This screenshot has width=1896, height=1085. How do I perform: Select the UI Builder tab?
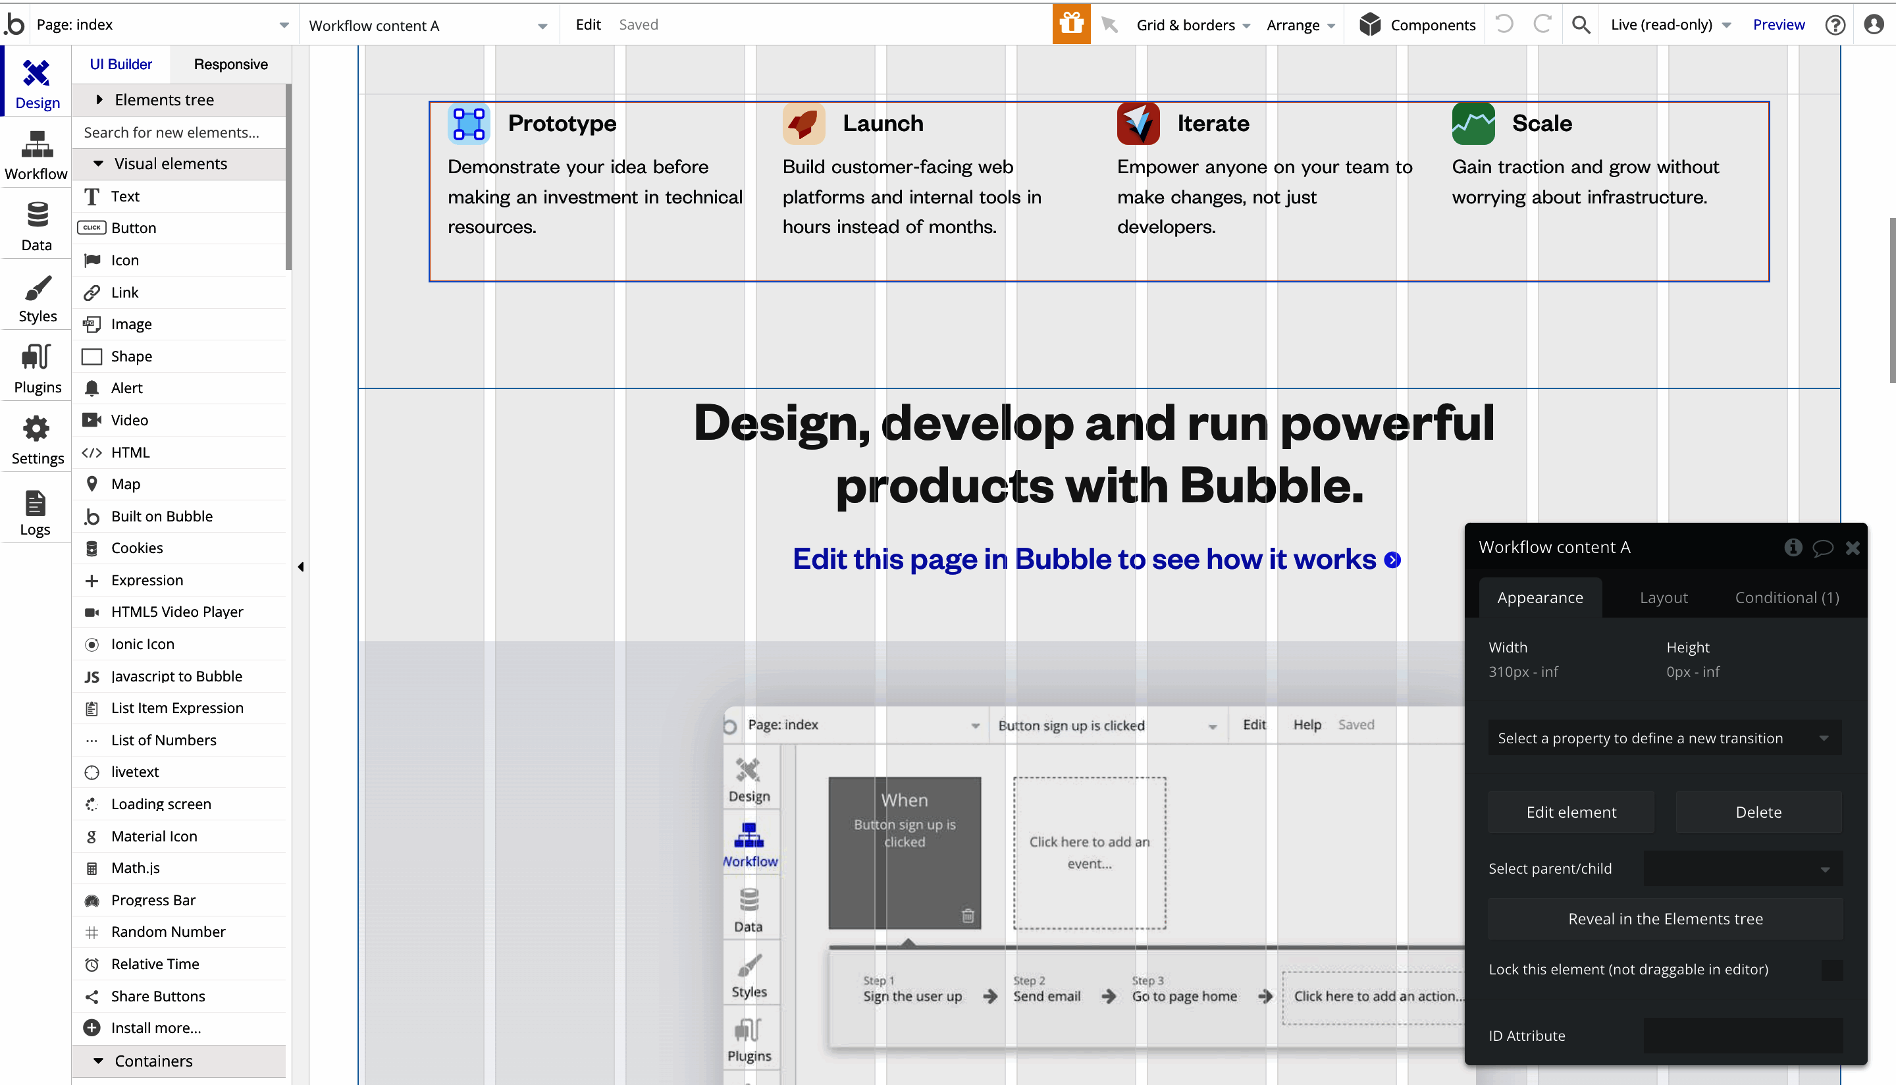pos(120,64)
